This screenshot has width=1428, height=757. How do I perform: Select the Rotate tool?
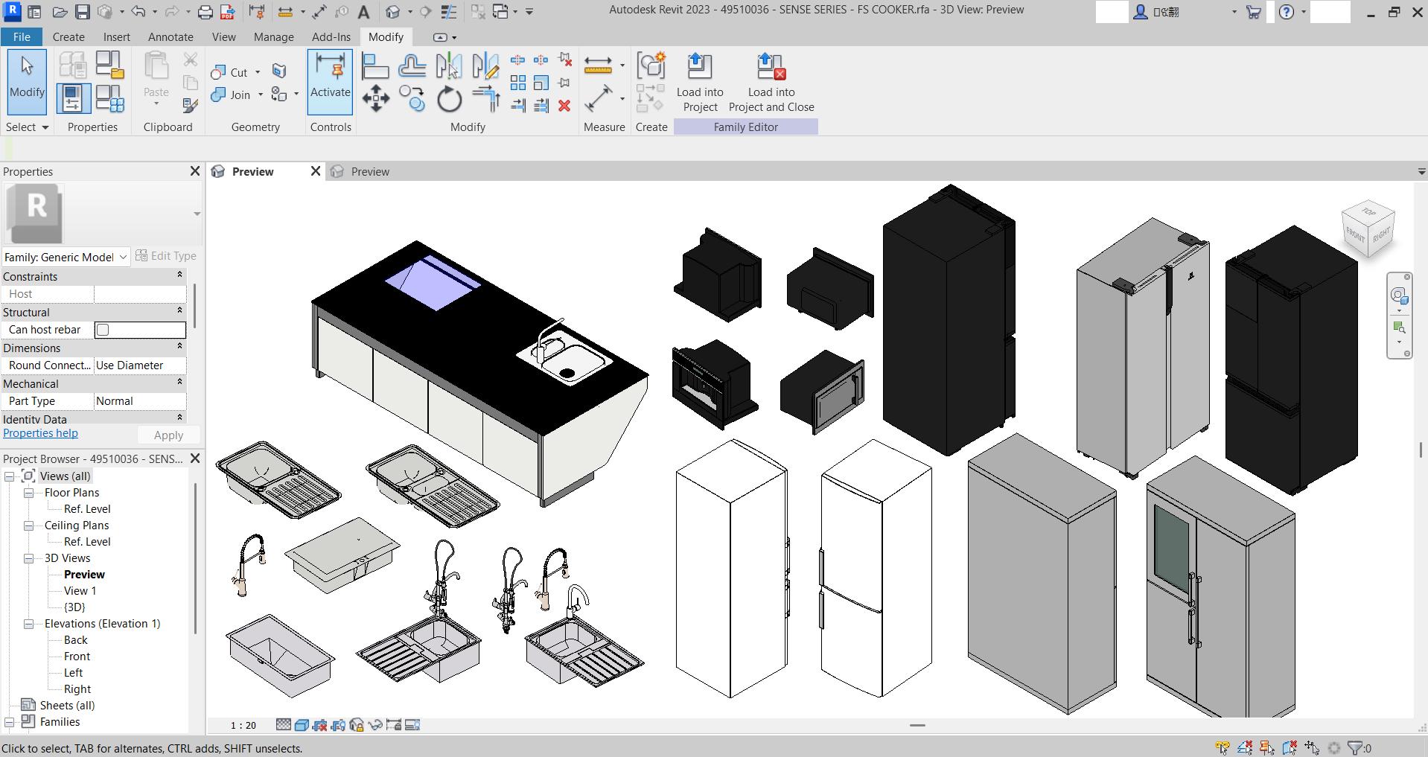(449, 99)
